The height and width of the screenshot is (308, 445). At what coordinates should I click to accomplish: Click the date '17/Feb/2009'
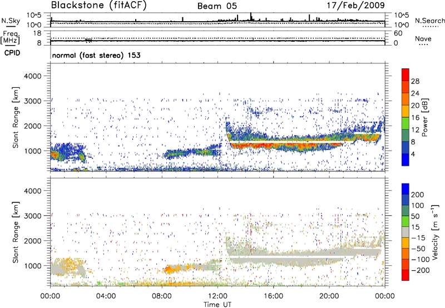click(355, 5)
